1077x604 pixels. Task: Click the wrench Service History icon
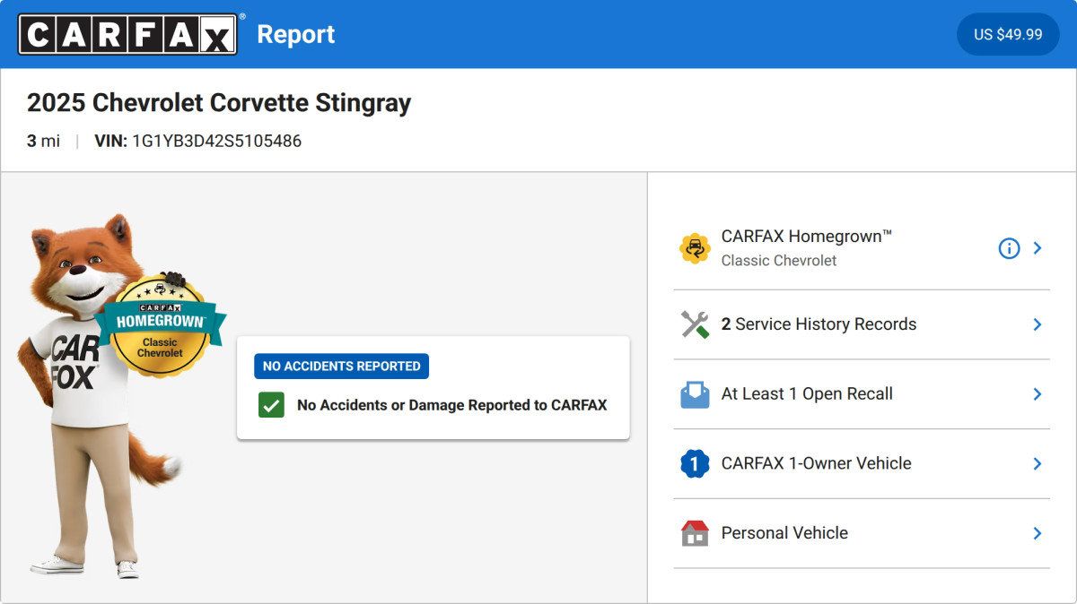click(x=695, y=324)
